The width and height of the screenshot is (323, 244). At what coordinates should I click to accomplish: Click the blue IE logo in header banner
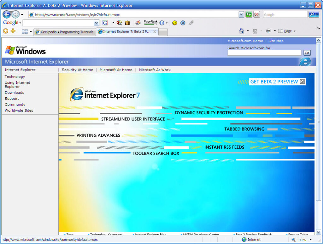coord(305,61)
